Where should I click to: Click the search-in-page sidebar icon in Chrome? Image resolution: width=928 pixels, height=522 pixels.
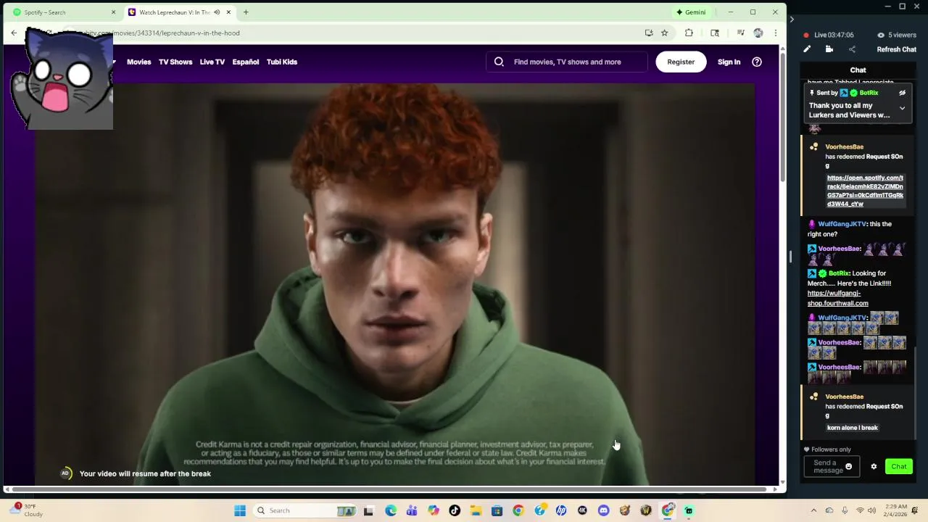(715, 33)
